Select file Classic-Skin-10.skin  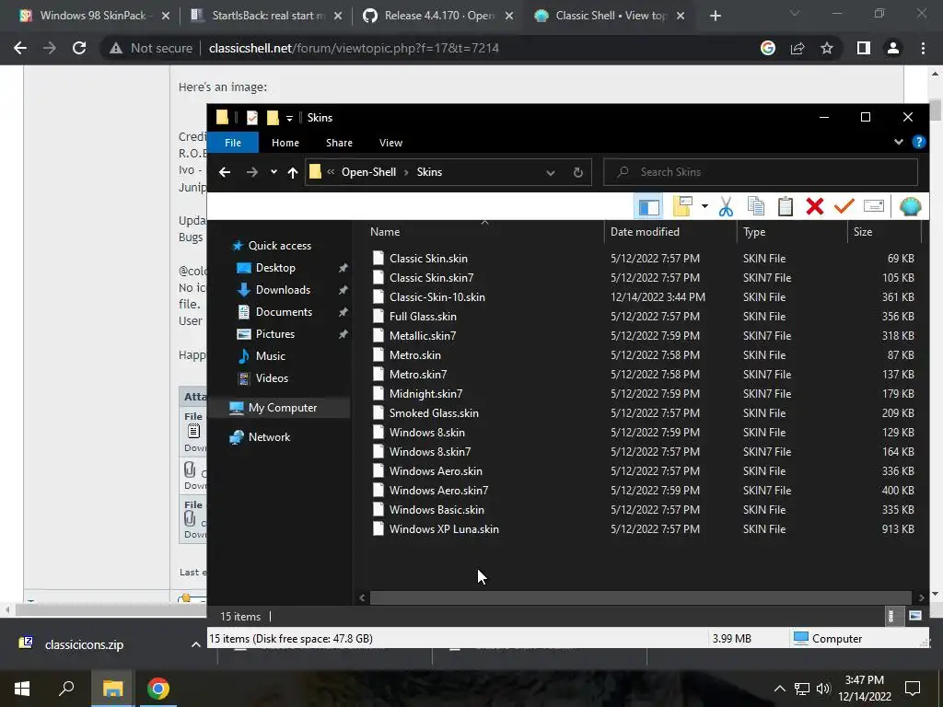[437, 297]
